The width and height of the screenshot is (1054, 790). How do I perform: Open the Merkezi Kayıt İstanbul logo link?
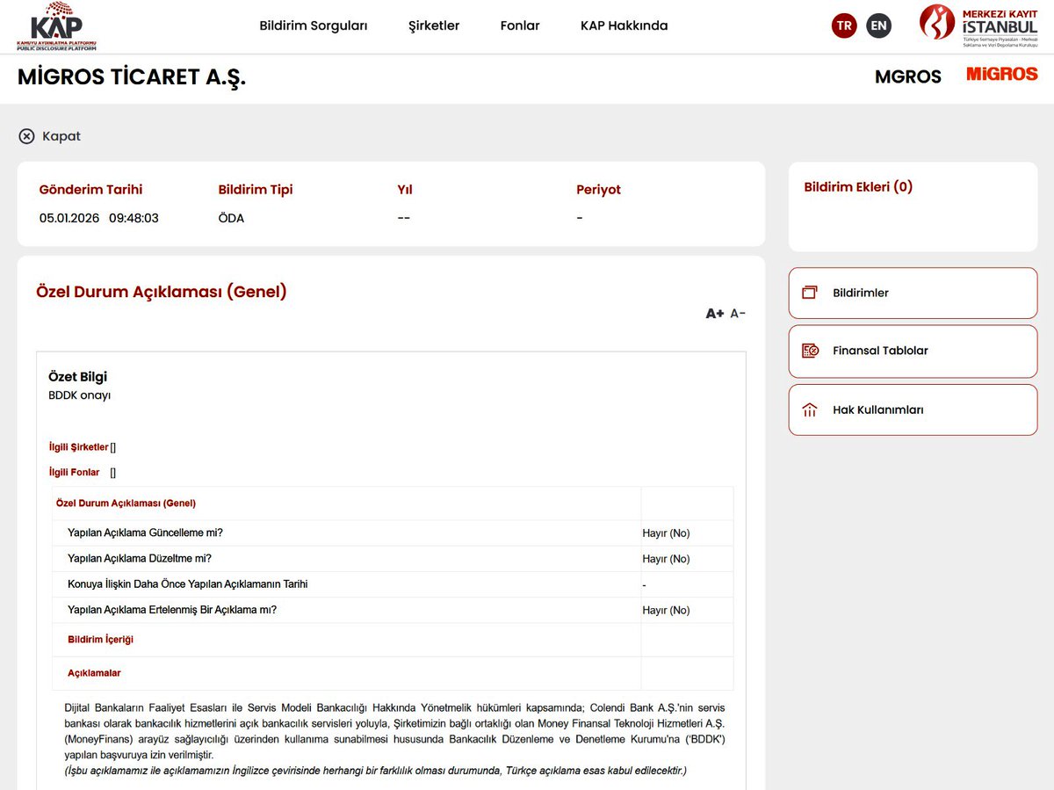[978, 24]
